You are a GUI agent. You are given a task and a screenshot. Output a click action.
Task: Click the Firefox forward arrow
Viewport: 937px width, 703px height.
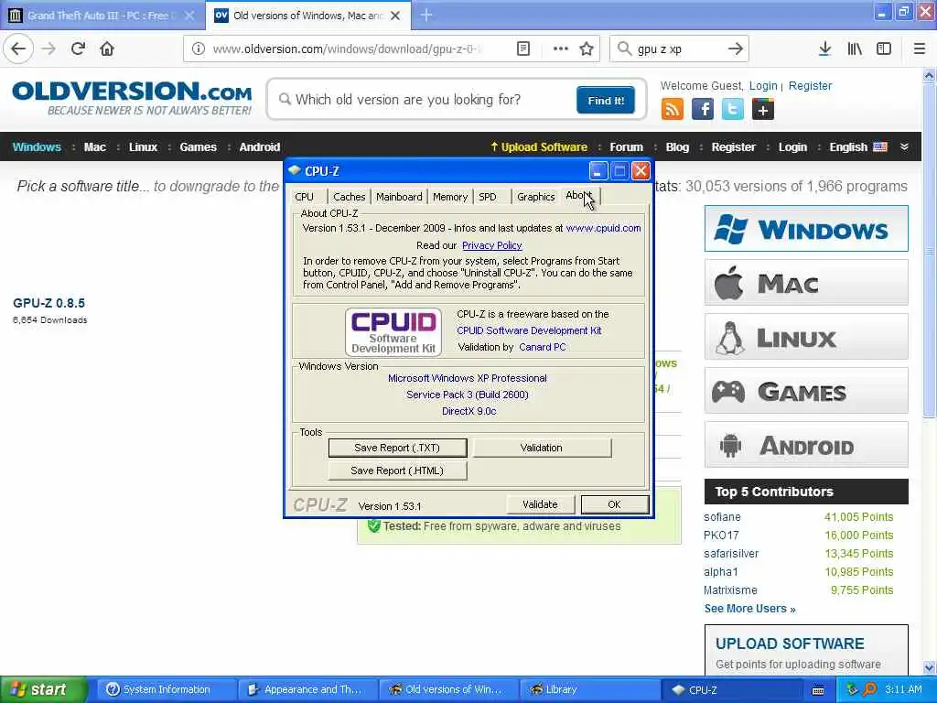click(x=48, y=49)
